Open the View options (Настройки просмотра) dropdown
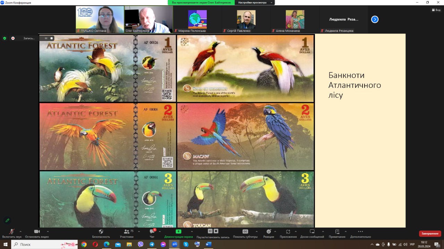444x249 pixels. 254,2
